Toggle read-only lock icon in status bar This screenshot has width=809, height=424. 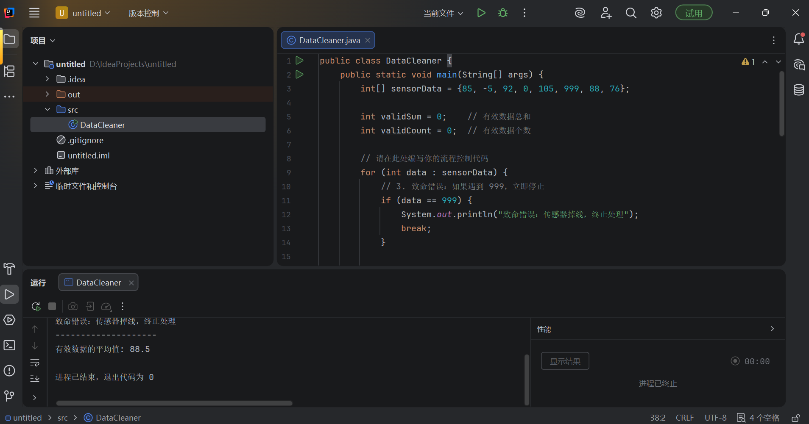(x=796, y=418)
